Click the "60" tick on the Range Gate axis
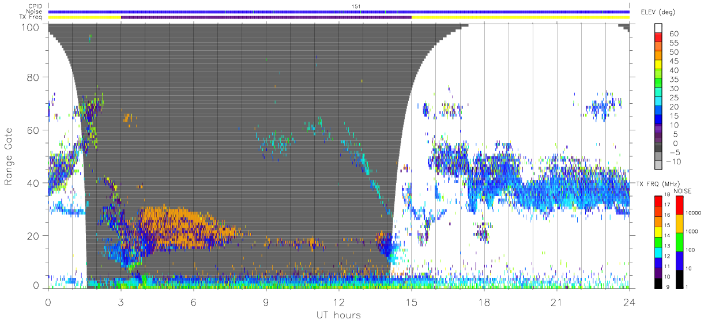The height and width of the screenshot is (327, 708). tap(33, 130)
